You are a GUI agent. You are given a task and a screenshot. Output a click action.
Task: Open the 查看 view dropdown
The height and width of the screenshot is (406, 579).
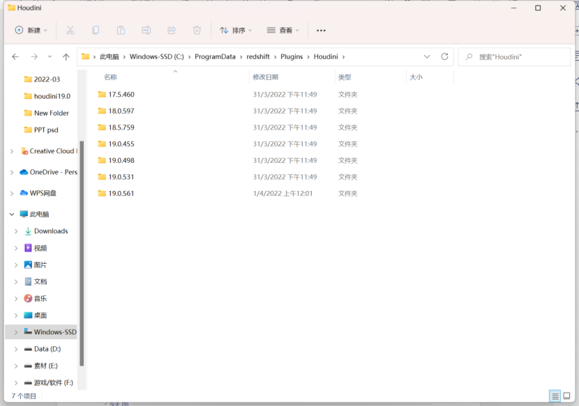point(283,30)
